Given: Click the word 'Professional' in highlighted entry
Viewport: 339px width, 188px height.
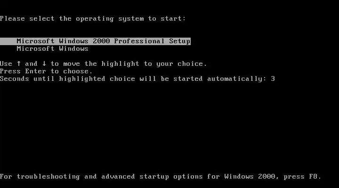Looking at the screenshot, I should (x=139, y=41).
